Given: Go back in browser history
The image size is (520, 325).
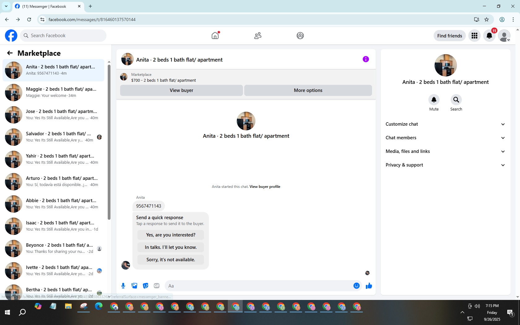Looking at the screenshot, I should pos(7,19).
